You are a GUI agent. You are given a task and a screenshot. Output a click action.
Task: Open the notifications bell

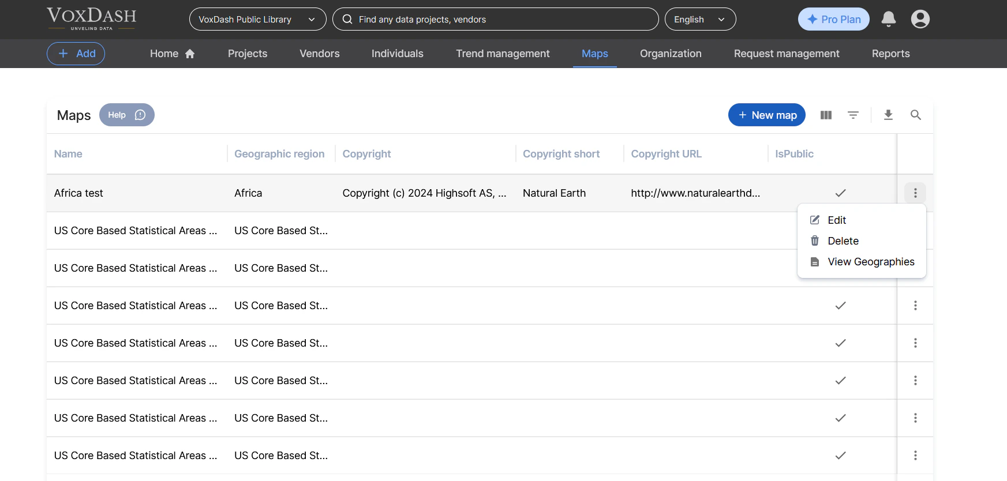point(889,19)
